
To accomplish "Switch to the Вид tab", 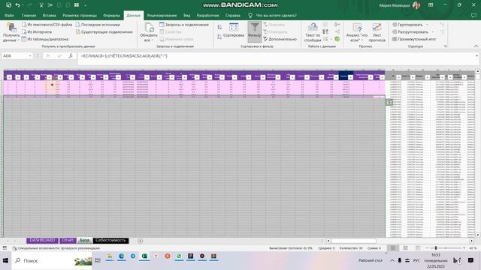I will pos(187,15).
